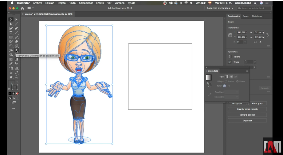Select the Pen tool
Viewport: 283px width, 155px height.
11,28
